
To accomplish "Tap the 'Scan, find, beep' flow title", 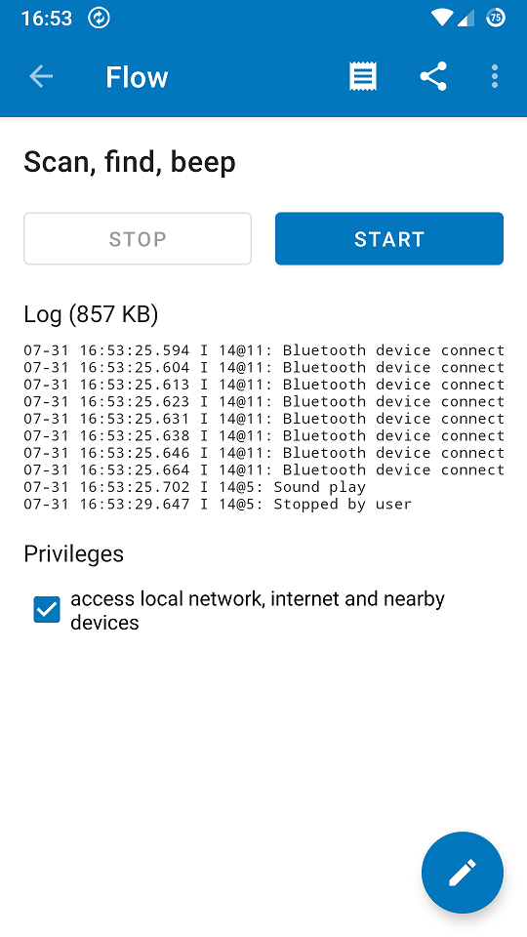I will click(130, 163).
